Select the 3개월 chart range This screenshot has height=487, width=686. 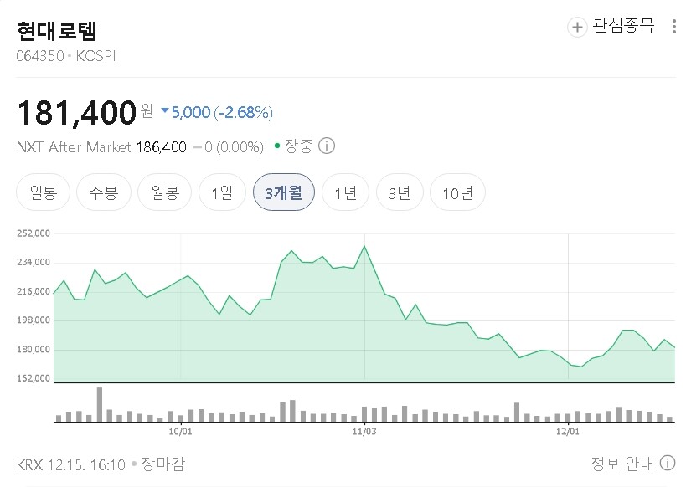[x=283, y=193]
